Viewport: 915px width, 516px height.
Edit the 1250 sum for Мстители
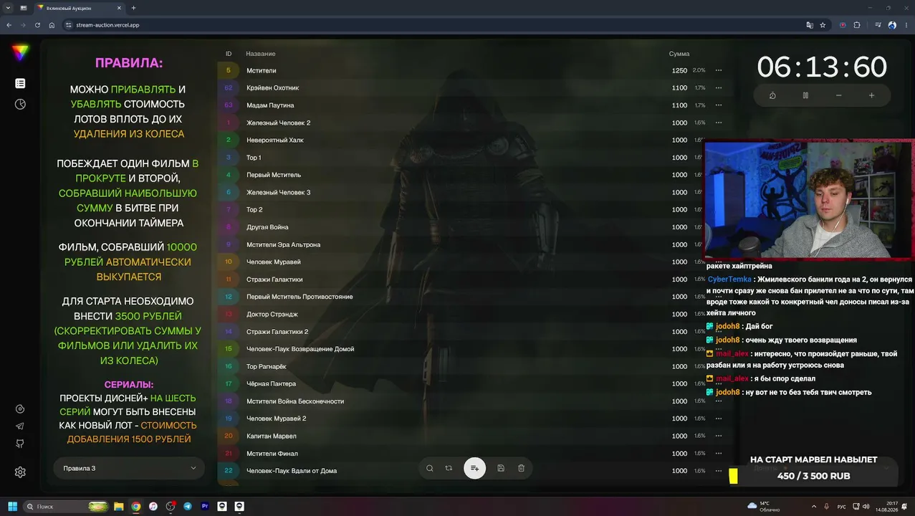pos(679,70)
